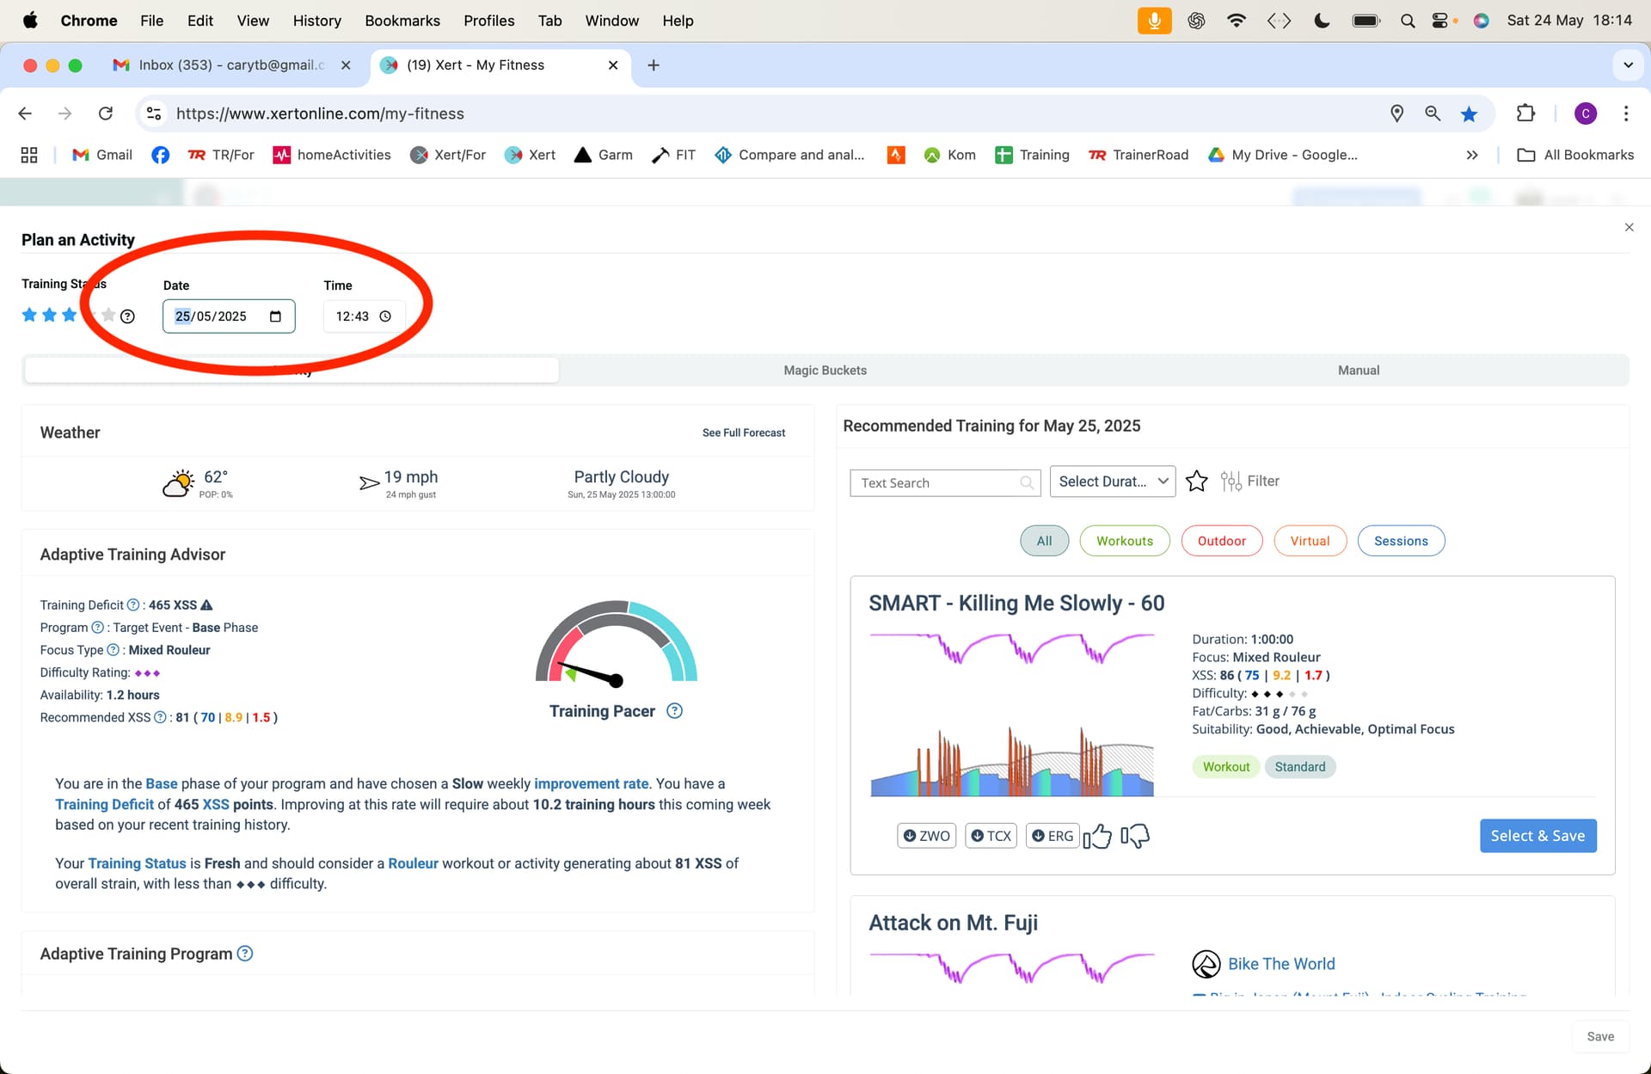Select the Outdoor filter pill

pyautogui.click(x=1222, y=541)
